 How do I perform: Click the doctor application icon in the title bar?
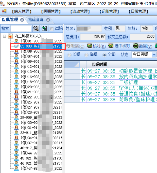pos(3,4)
